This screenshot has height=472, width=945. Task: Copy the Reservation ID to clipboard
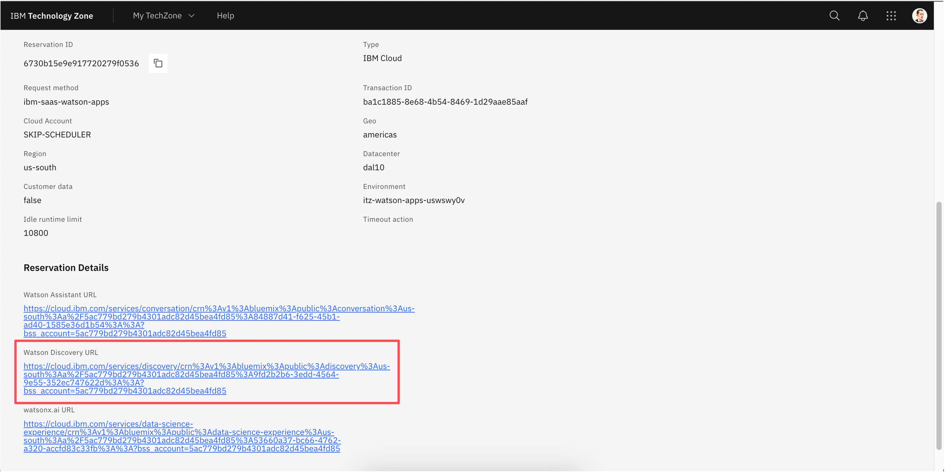click(x=158, y=63)
